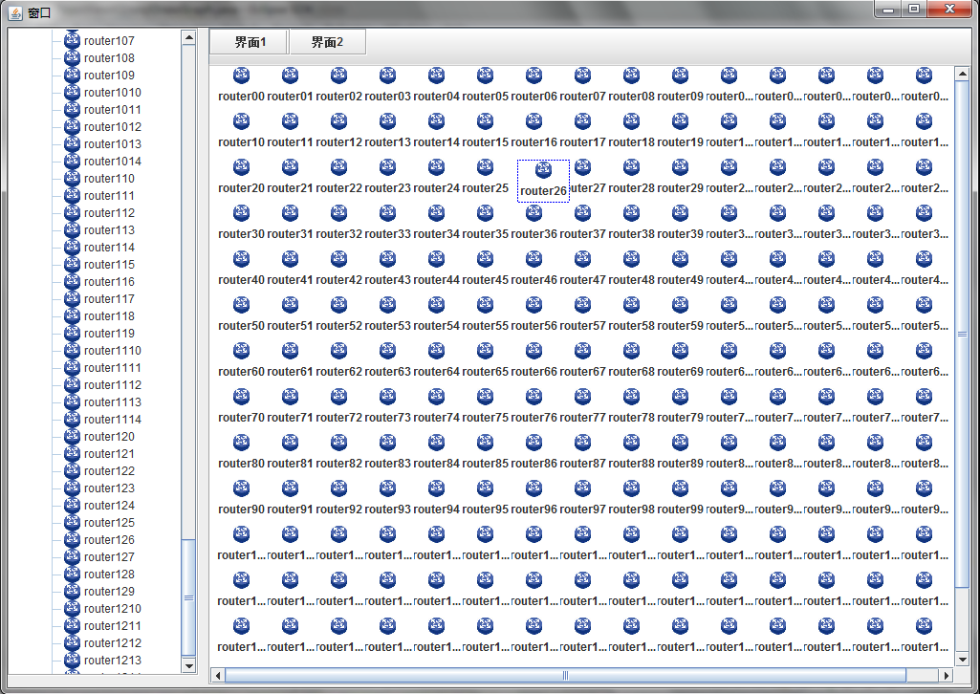980x694 pixels.
Task: Click the router78 label text
Action: point(631,418)
